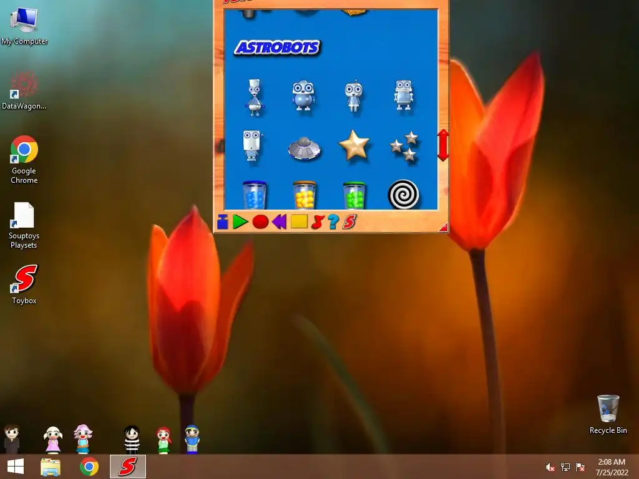The width and height of the screenshot is (639, 479).
Task: Toggle the red music note button
Action: click(x=318, y=222)
